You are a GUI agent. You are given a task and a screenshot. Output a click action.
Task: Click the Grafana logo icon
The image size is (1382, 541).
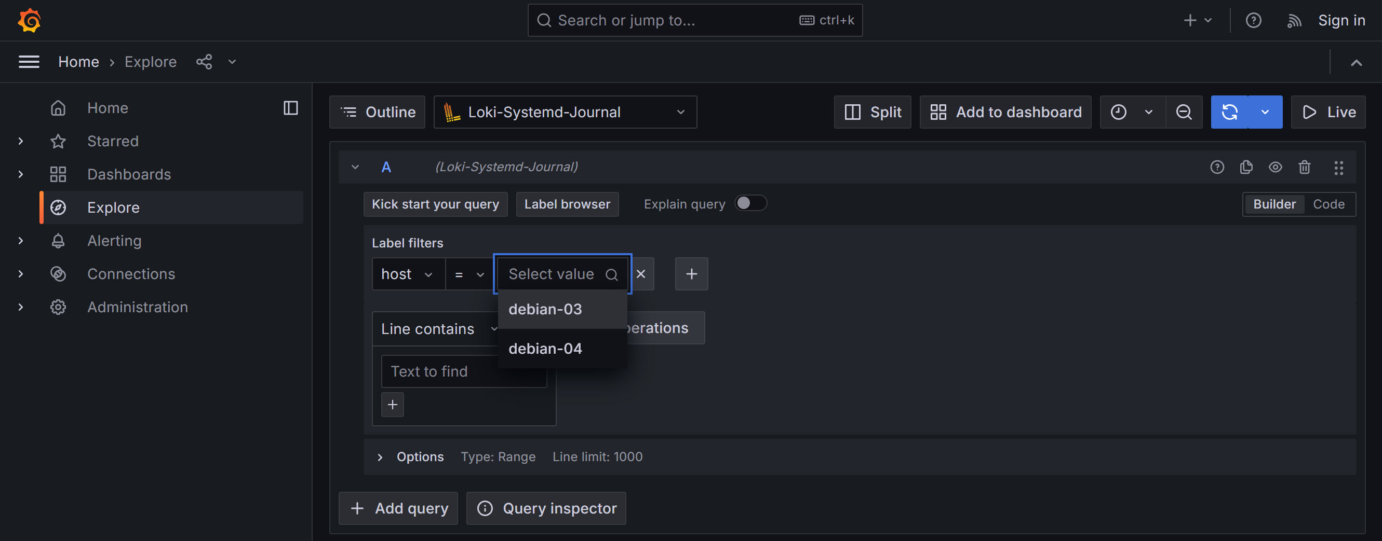[x=29, y=20]
